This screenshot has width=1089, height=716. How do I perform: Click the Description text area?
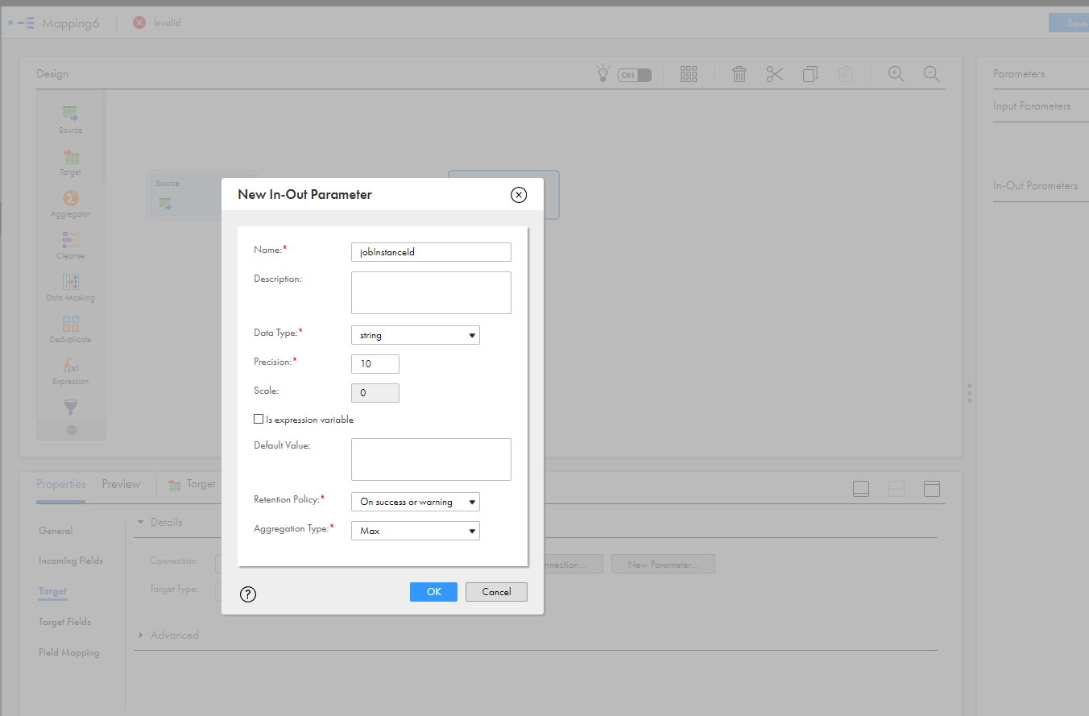[x=431, y=292]
